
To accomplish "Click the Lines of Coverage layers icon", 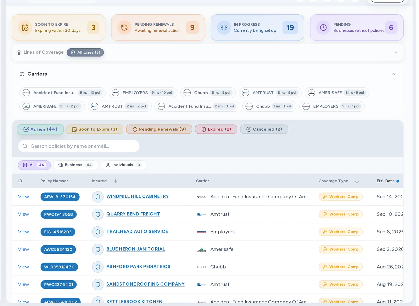I will point(19,53).
